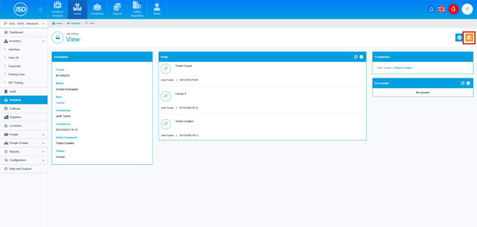
Task: Switch to the Contractor module
Action: click(97, 9)
